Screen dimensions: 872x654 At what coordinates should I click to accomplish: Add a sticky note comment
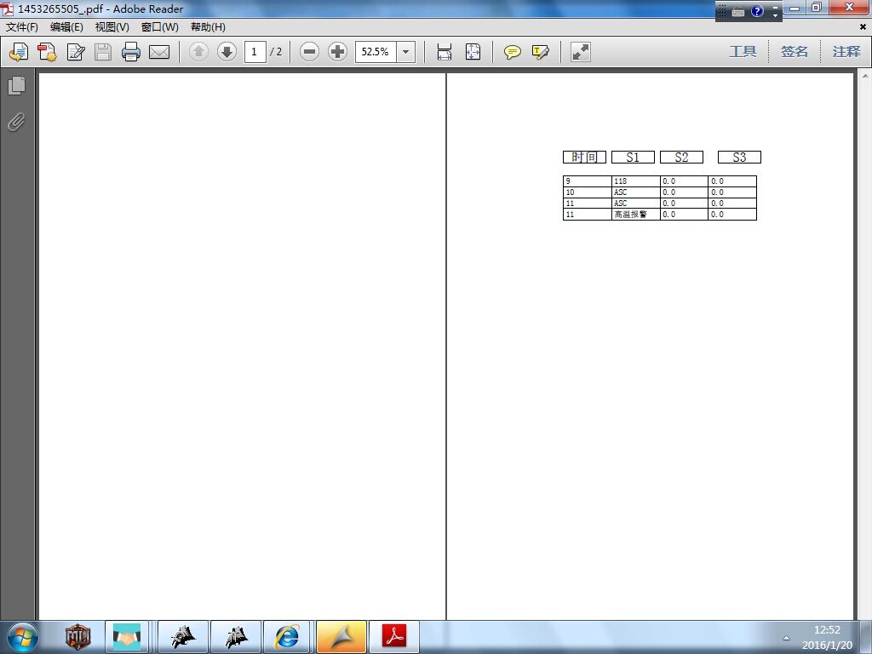(x=512, y=52)
